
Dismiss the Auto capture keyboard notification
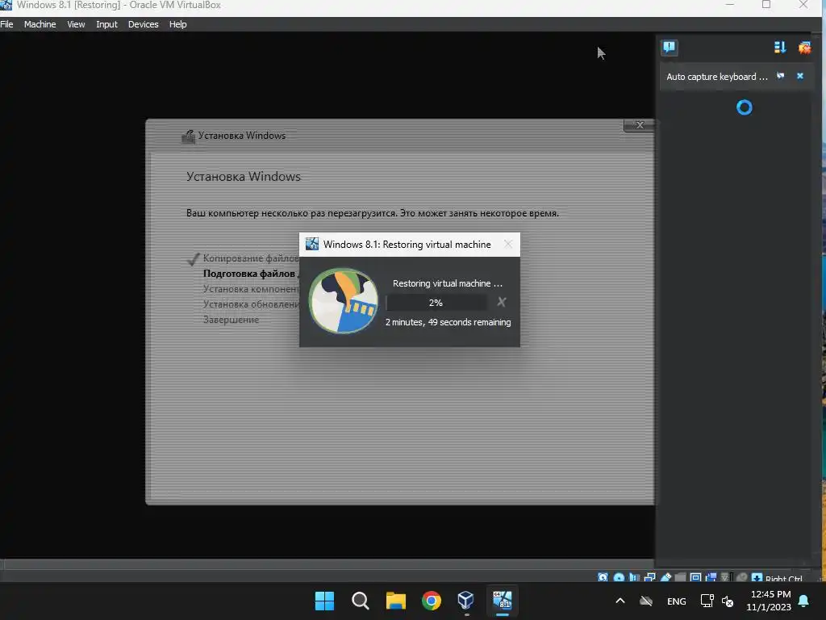point(800,77)
